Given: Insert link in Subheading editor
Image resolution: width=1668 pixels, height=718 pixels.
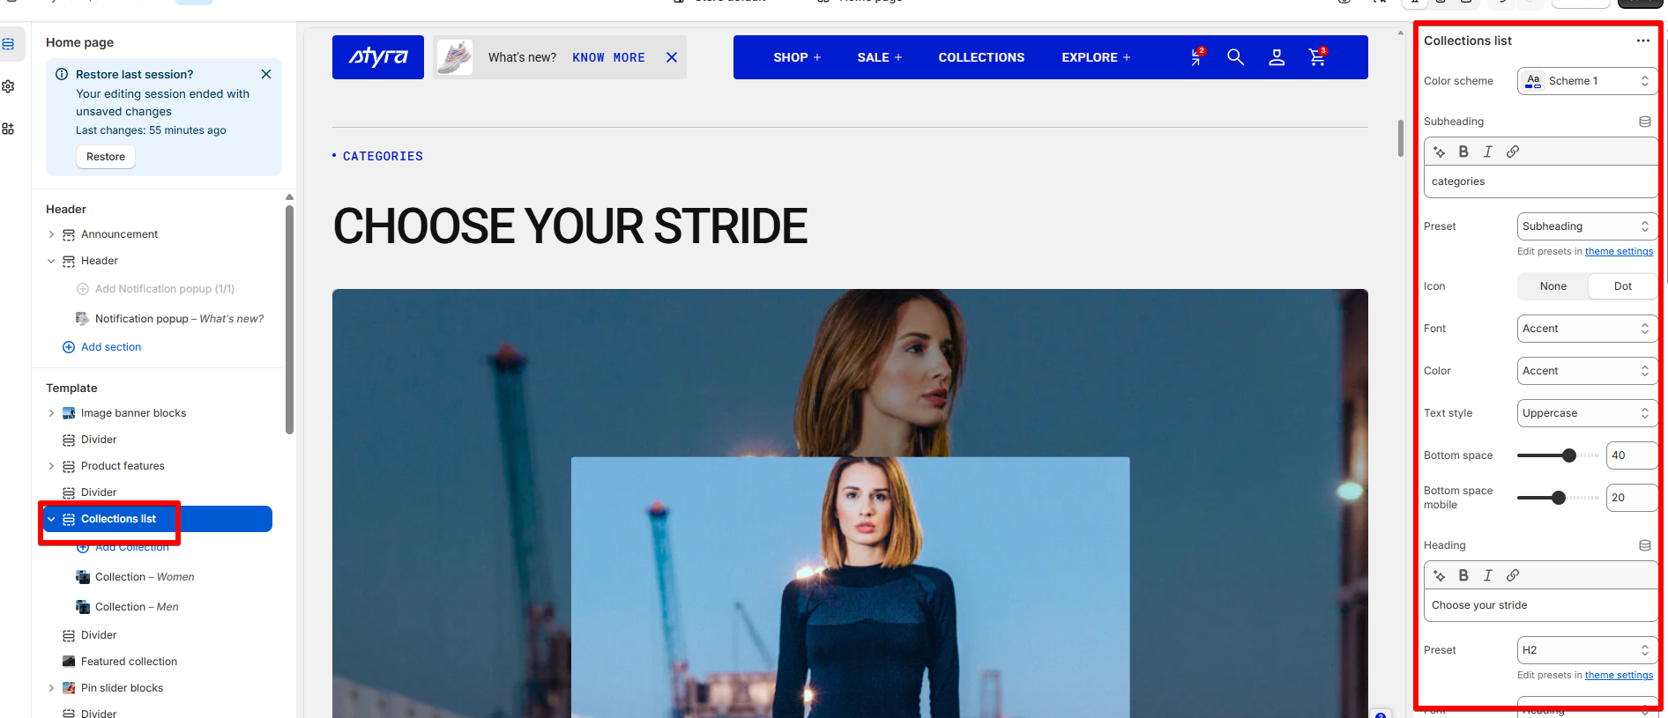Looking at the screenshot, I should tap(1513, 152).
